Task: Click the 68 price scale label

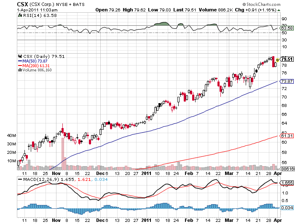Action: [x=284, y=105]
